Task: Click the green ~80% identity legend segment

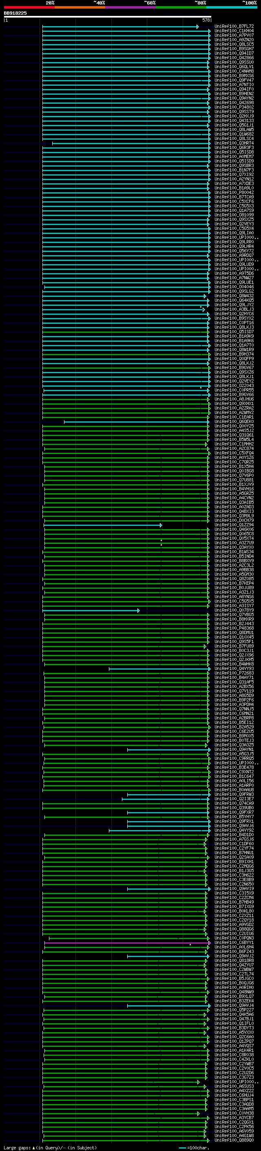Action: coord(181,7)
